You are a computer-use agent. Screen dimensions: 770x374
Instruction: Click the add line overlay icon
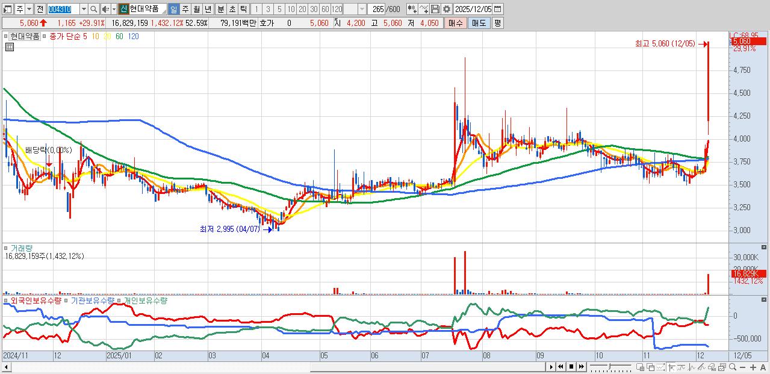424,9
